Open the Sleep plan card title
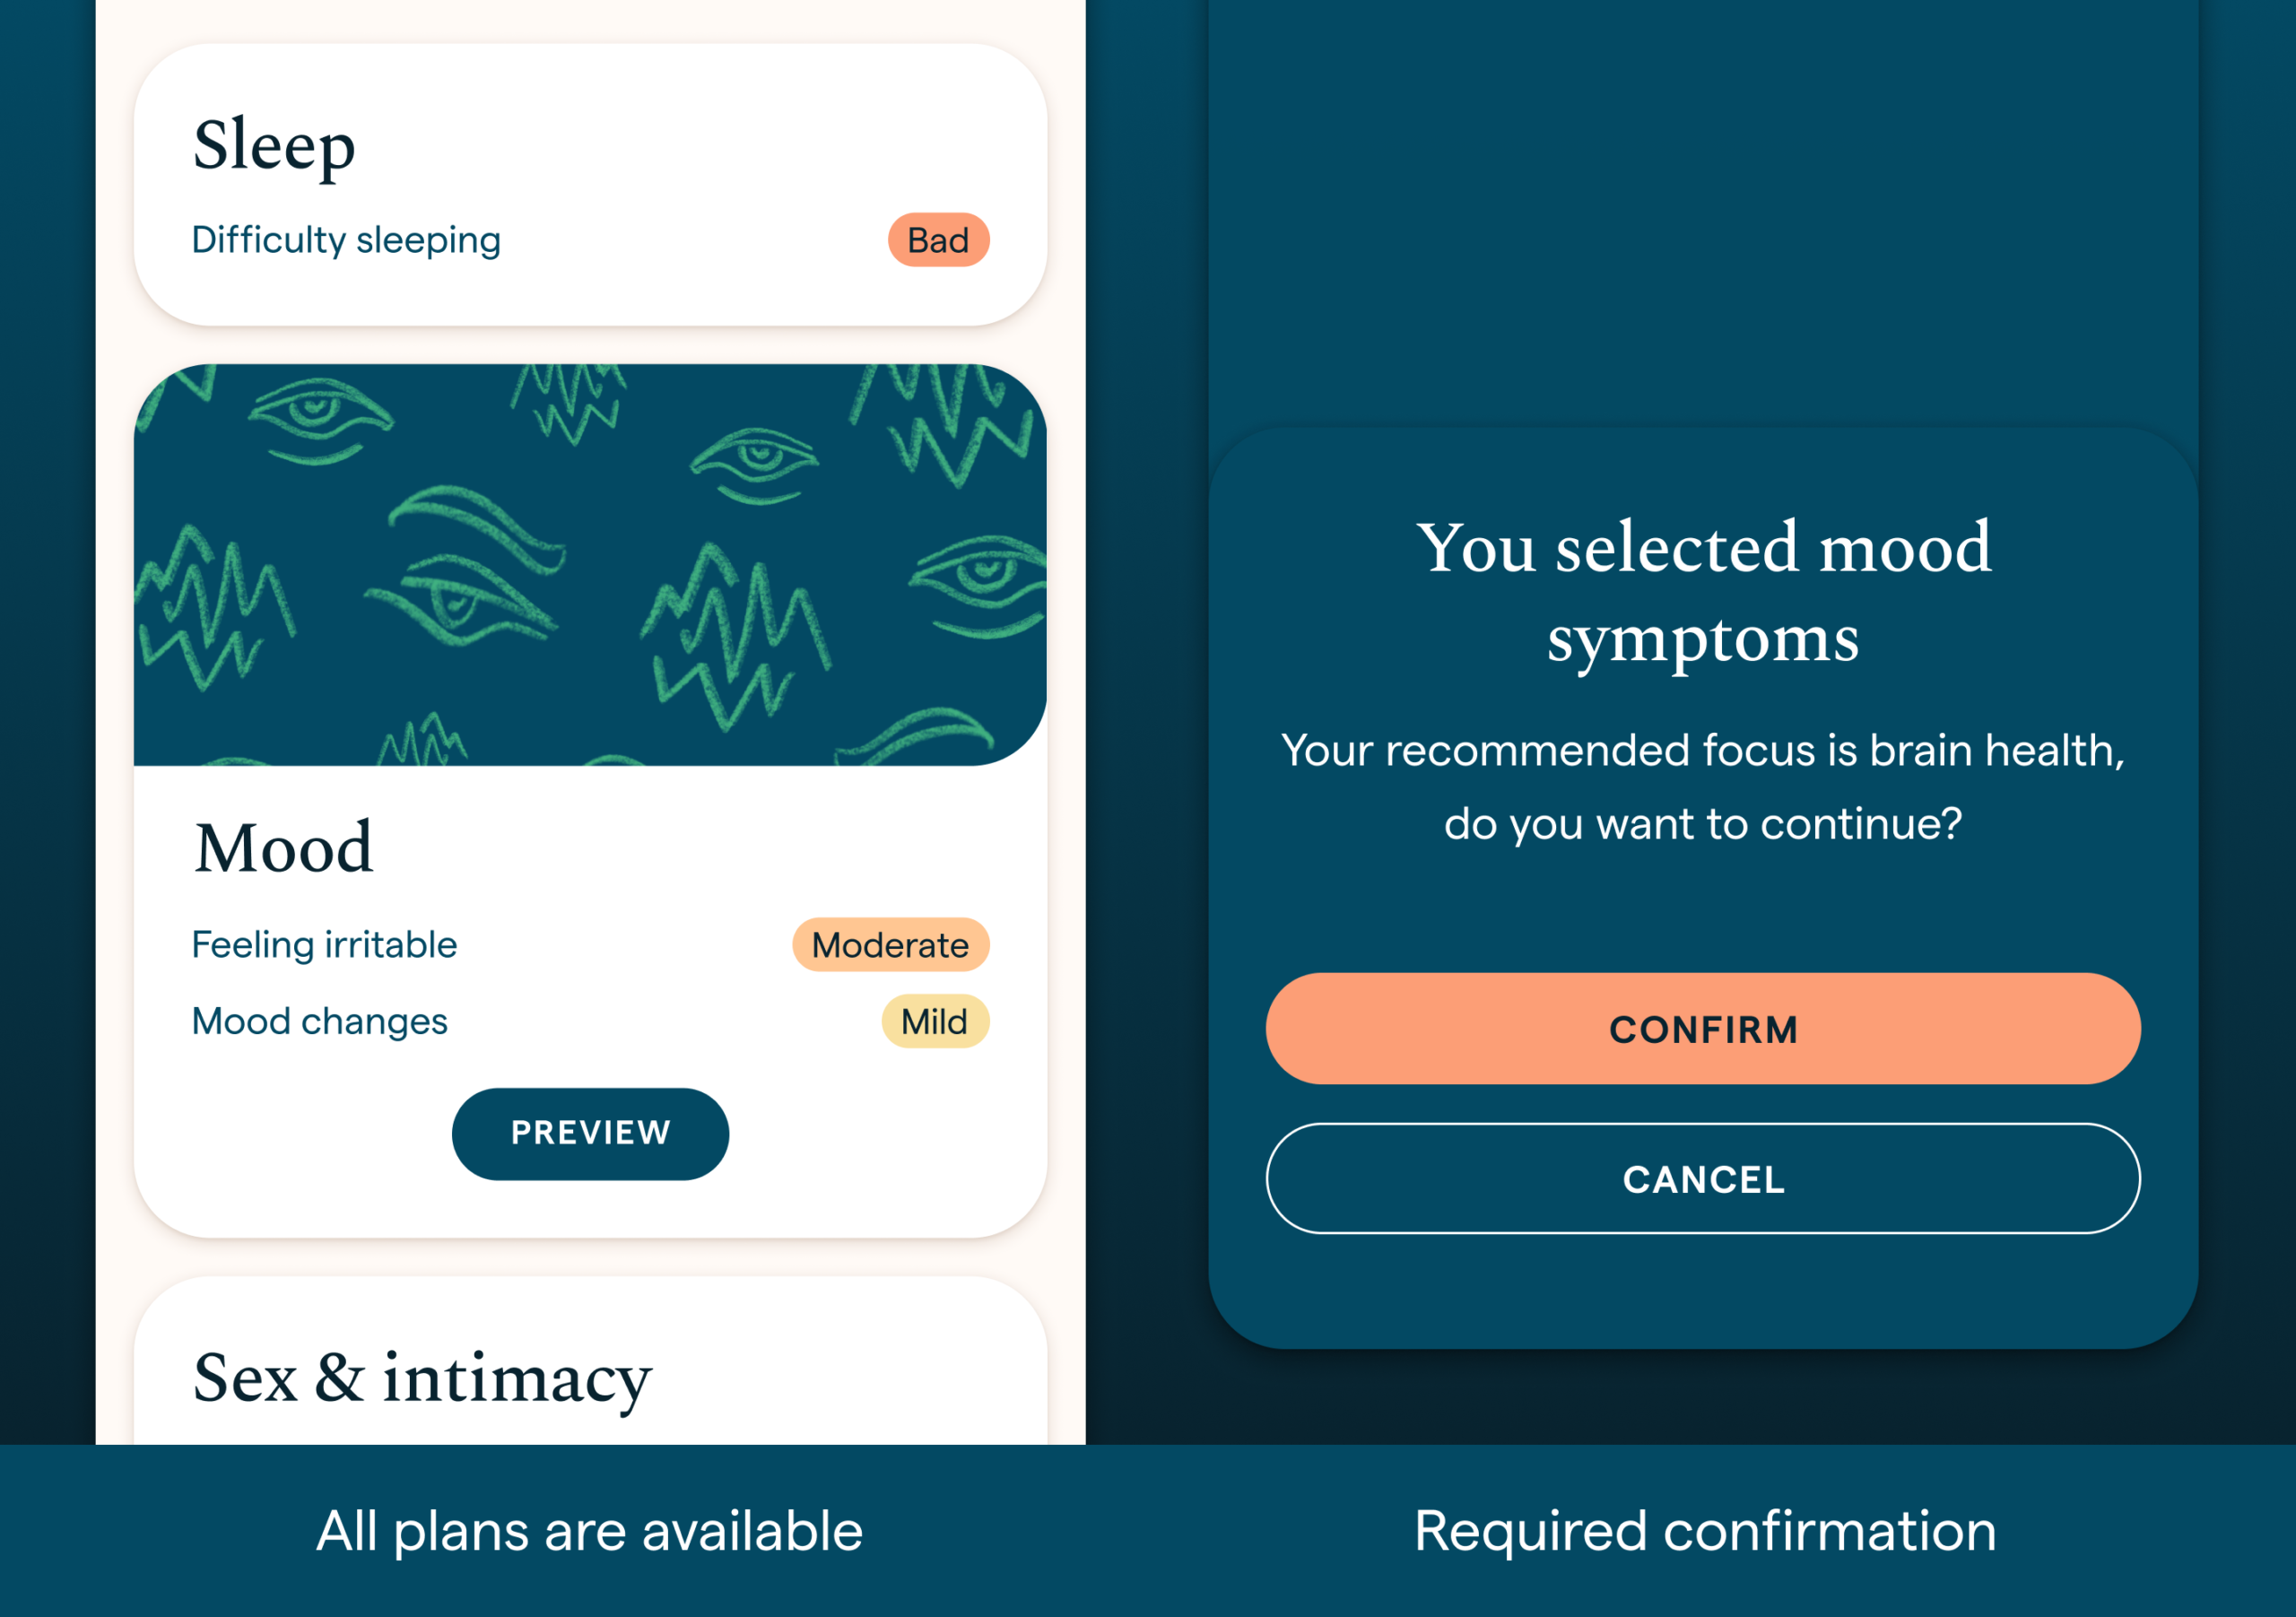This screenshot has width=2296, height=1617. (x=274, y=146)
